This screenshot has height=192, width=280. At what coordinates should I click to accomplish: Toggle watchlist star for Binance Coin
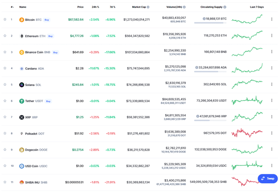5,52
